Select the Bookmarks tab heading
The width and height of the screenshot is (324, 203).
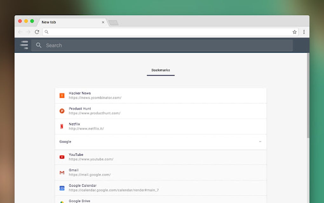160,70
